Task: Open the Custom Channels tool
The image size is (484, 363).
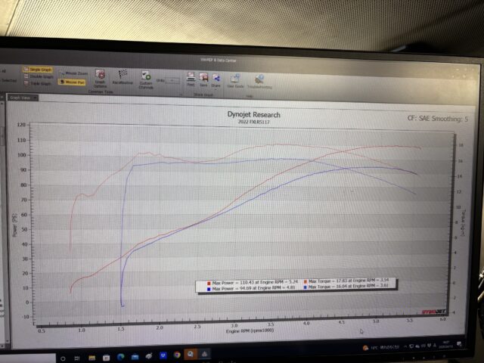Action: tap(145, 79)
